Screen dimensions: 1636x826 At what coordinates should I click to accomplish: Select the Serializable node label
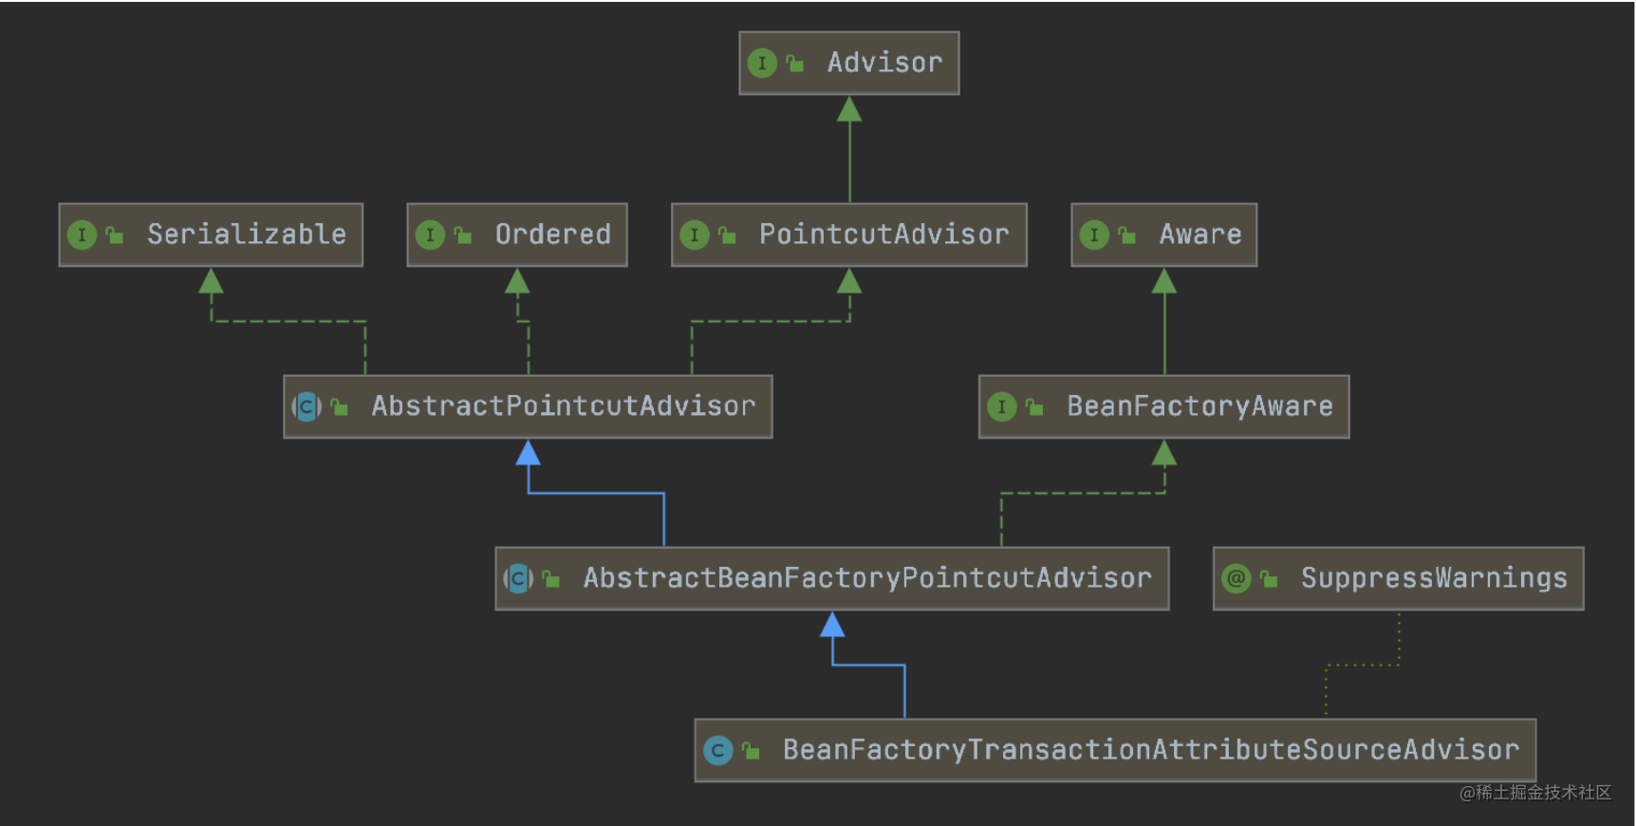click(247, 235)
